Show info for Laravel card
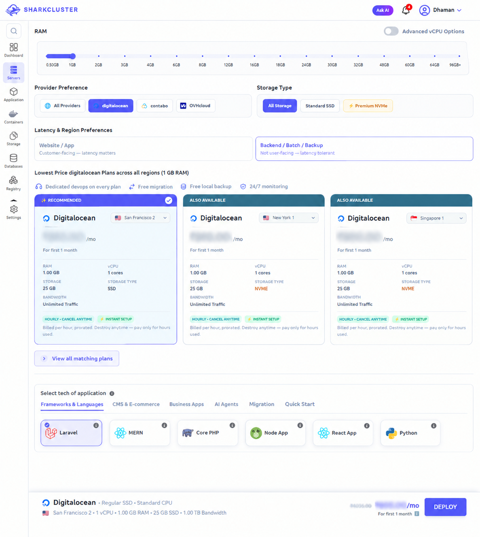Image resolution: width=480 pixels, height=537 pixels. [x=96, y=425]
